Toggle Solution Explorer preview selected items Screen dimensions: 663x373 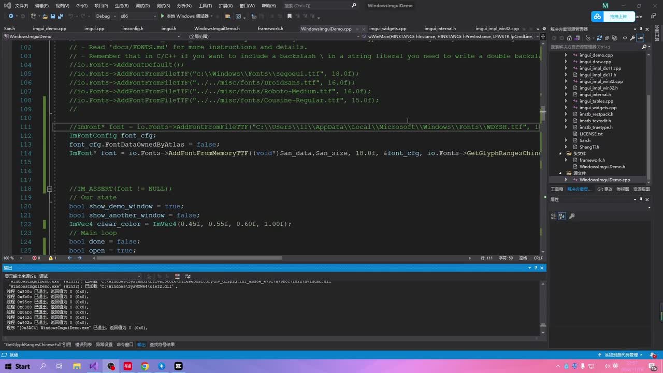[641, 38]
